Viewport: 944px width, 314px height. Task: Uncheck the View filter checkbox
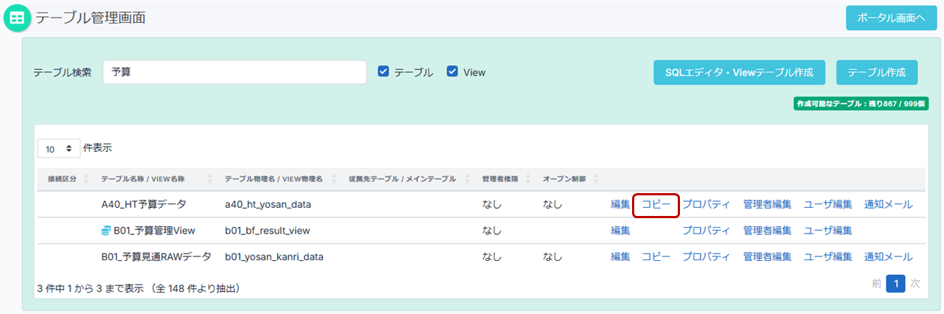(453, 71)
